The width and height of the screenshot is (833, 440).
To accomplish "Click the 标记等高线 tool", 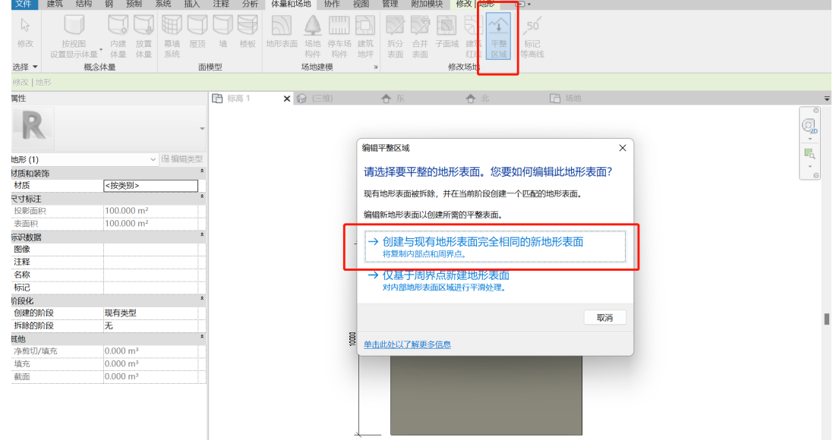I will [532, 36].
